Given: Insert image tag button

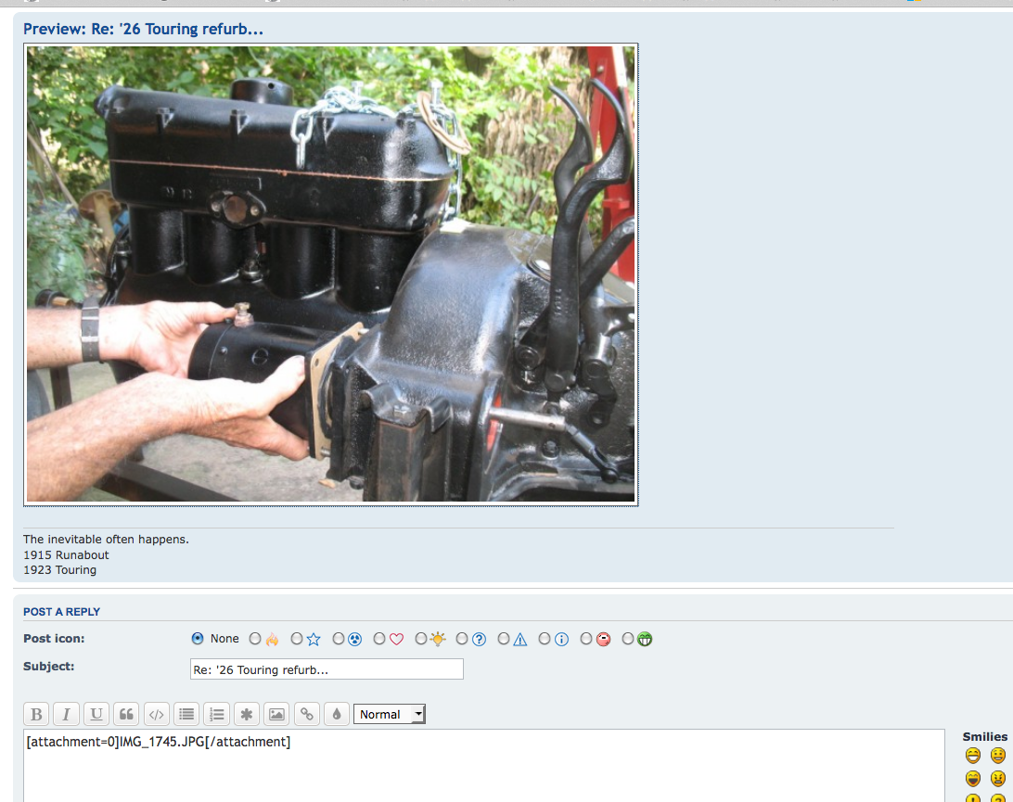Looking at the screenshot, I should [276, 714].
